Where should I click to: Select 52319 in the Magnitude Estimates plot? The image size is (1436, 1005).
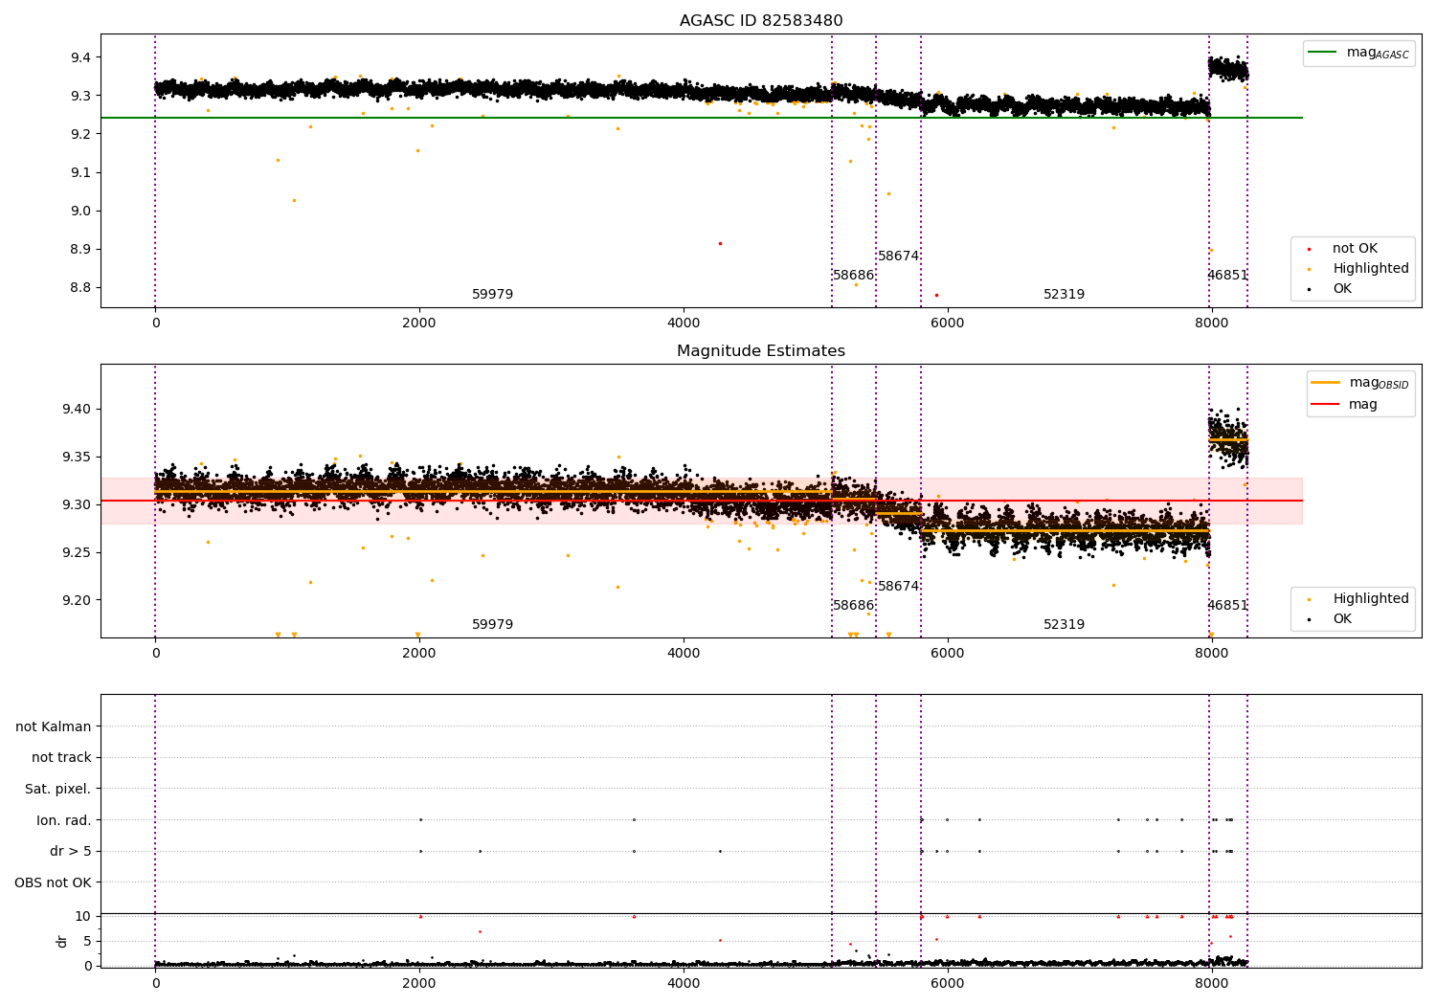[x=1065, y=625]
